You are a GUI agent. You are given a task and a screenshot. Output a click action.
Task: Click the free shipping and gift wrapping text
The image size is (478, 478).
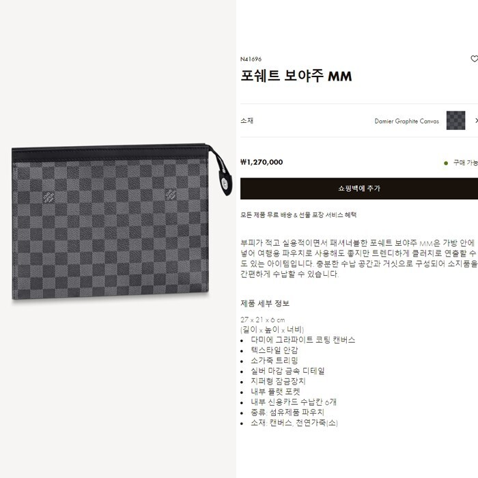[x=298, y=215]
